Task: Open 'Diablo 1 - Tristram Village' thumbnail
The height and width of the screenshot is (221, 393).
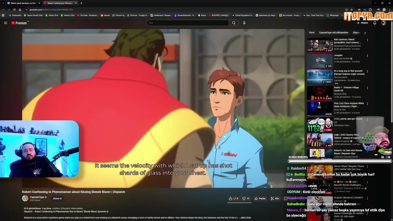Action: (x=320, y=93)
